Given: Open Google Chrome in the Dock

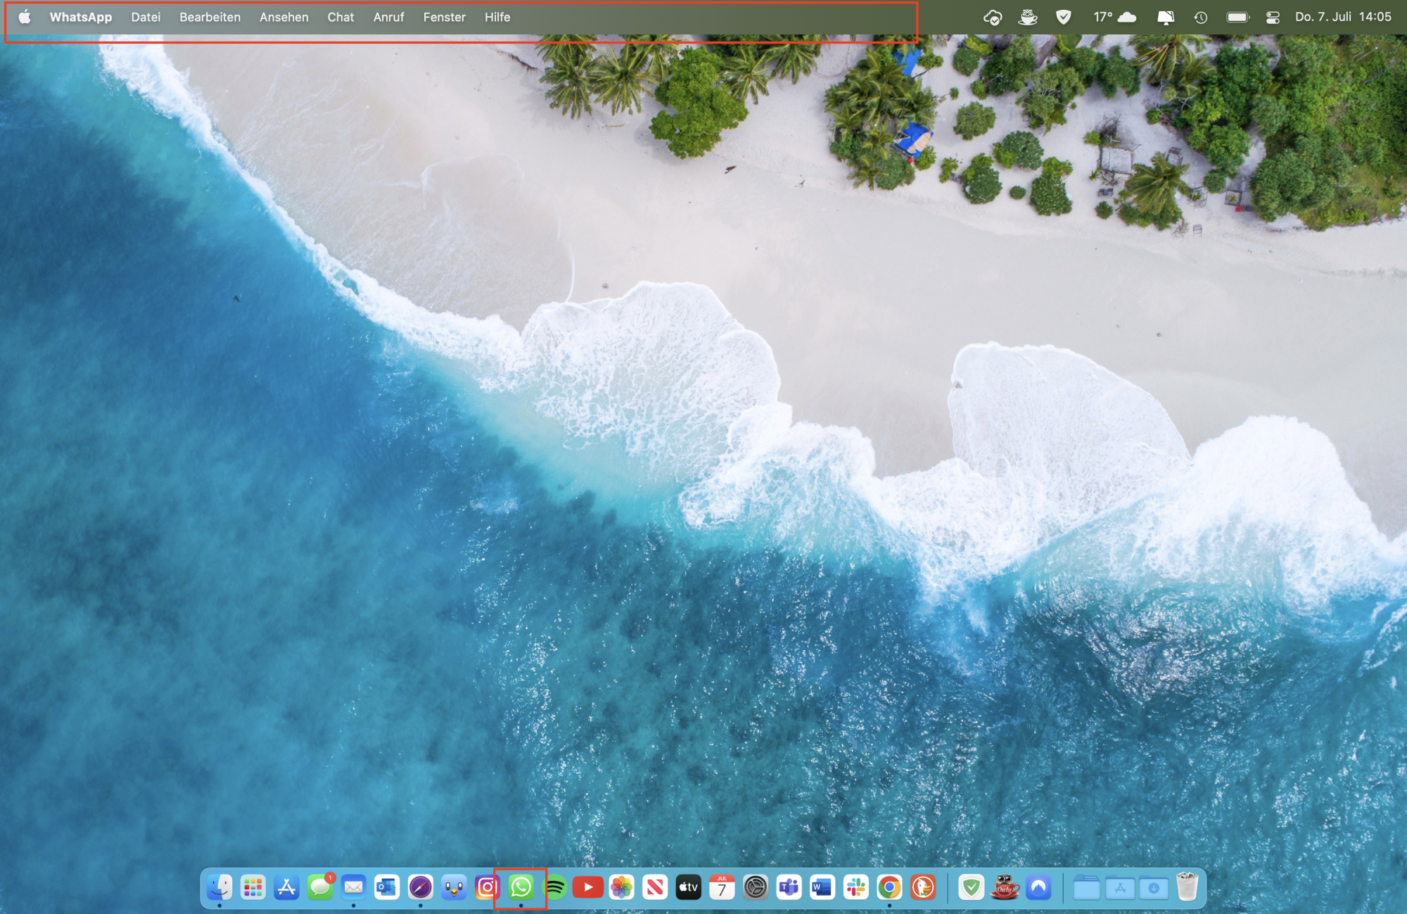Looking at the screenshot, I should click(x=890, y=887).
